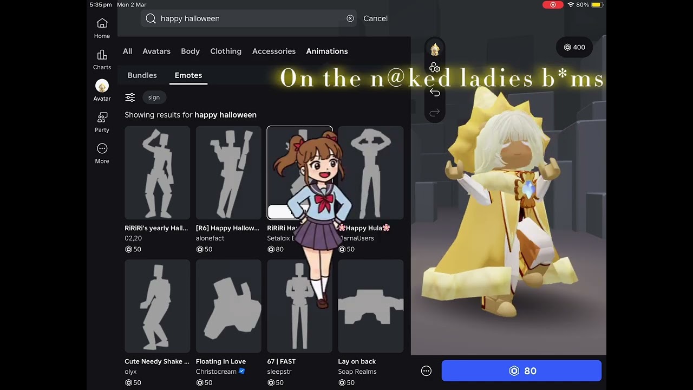Open the filter options icon
This screenshot has width=693, height=390.
click(130, 97)
